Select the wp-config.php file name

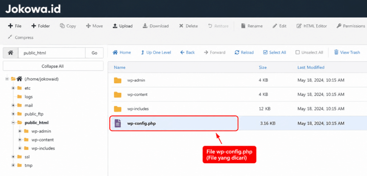(x=141, y=123)
